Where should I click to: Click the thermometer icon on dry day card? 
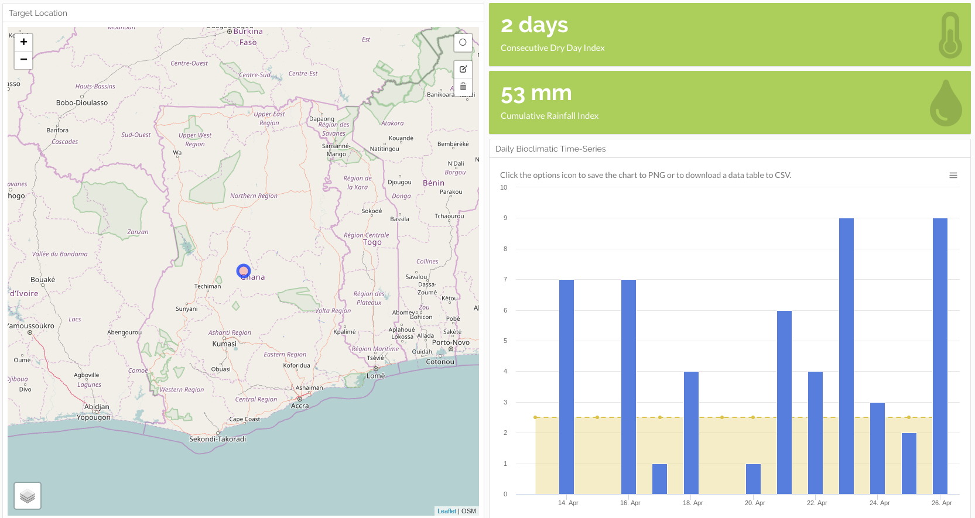[x=950, y=35]
